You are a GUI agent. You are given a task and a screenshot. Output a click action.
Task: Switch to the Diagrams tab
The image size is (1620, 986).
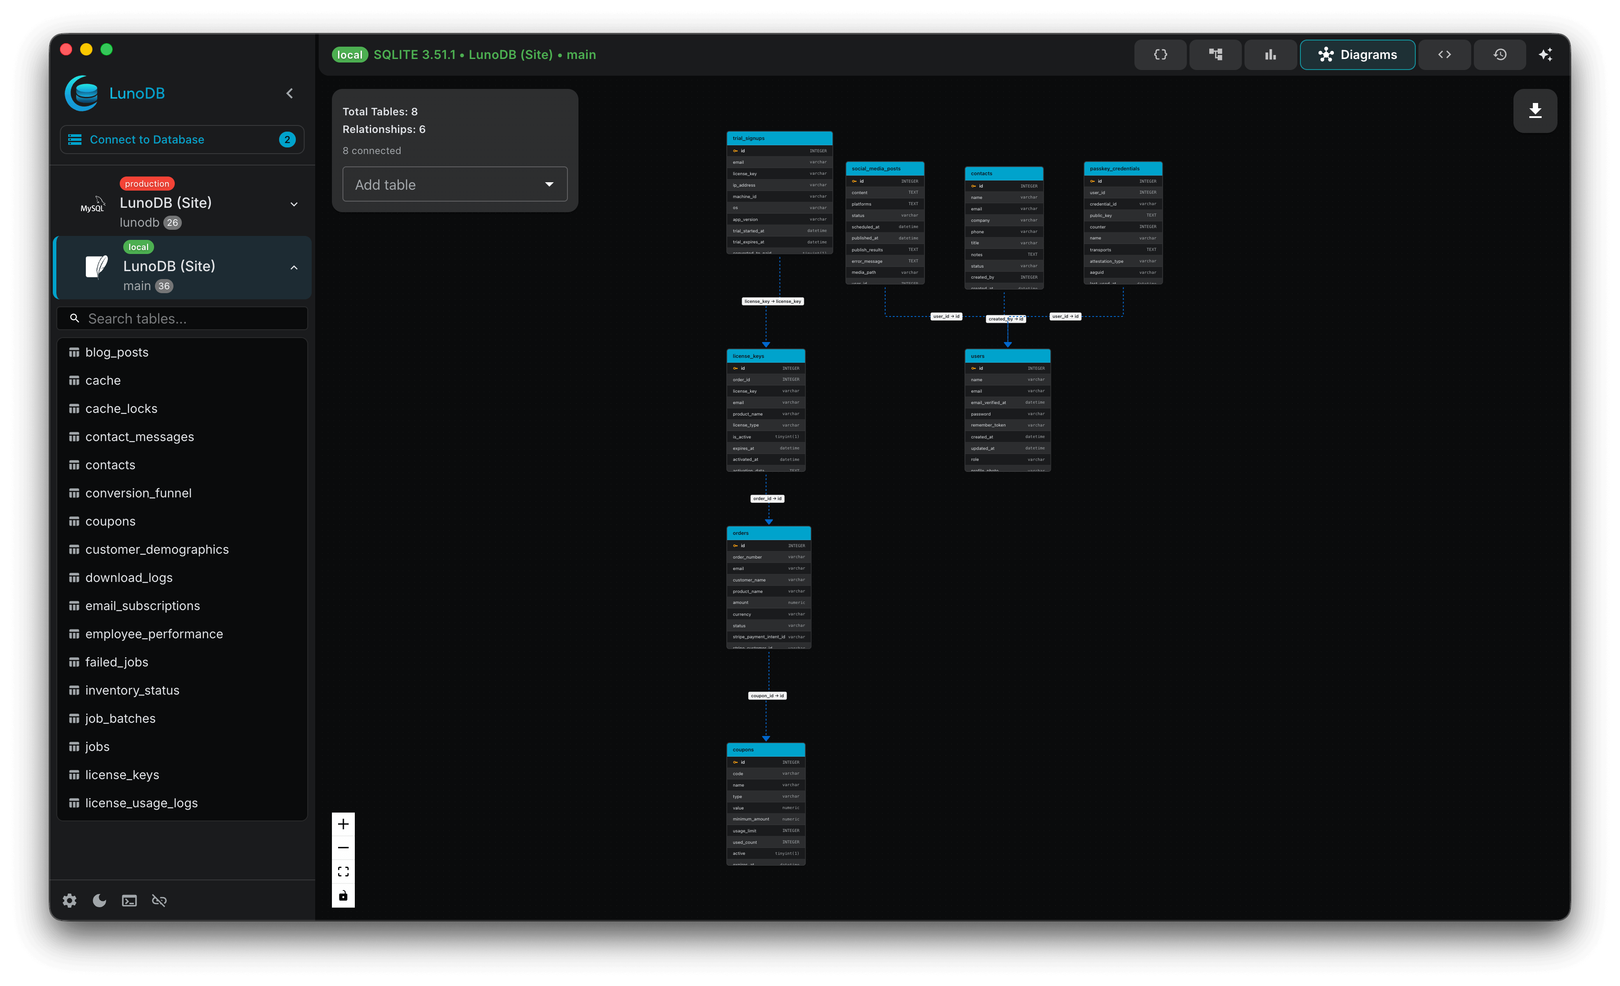(x=1357, y=55)
